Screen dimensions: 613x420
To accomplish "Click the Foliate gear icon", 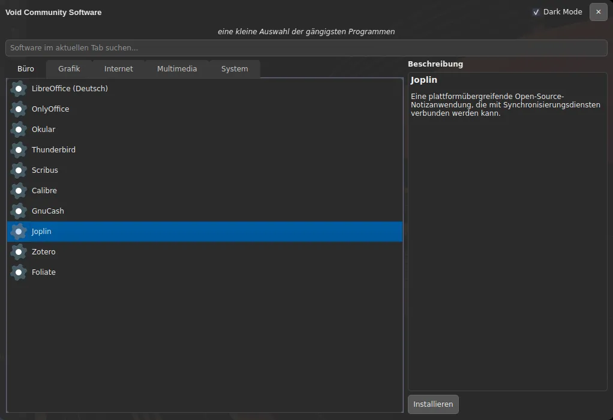I will 19,272.
